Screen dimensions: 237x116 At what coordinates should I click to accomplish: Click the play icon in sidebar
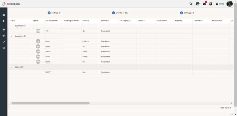tap(4, 21)
